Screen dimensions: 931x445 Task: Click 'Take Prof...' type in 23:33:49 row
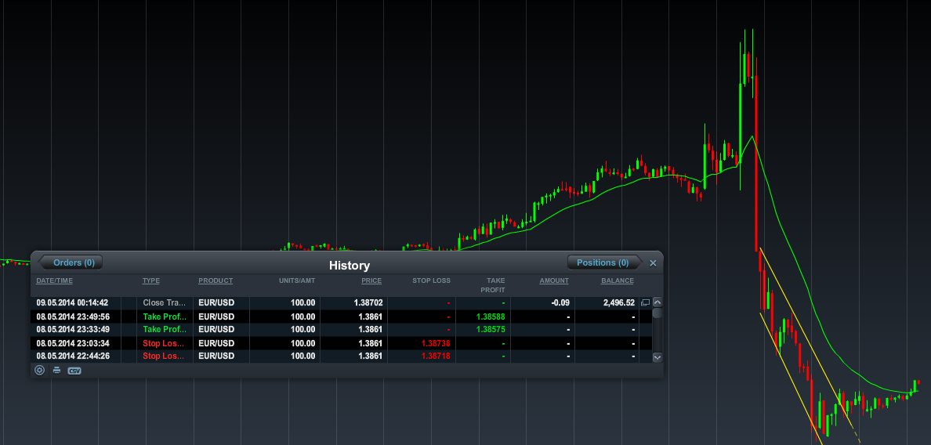165,329
